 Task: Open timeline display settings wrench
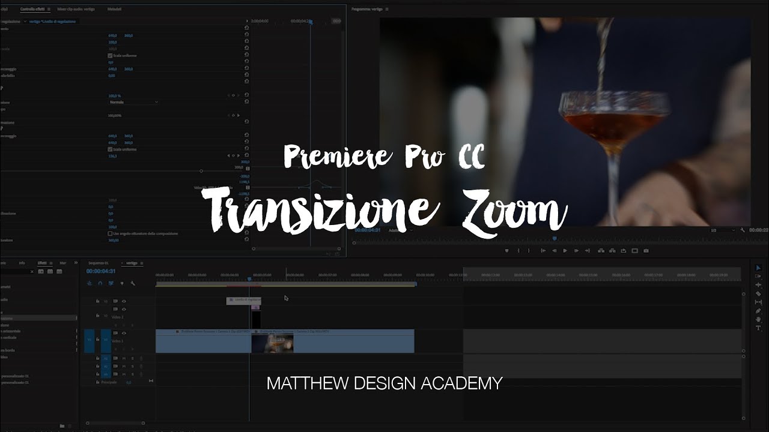click(133, 283)
